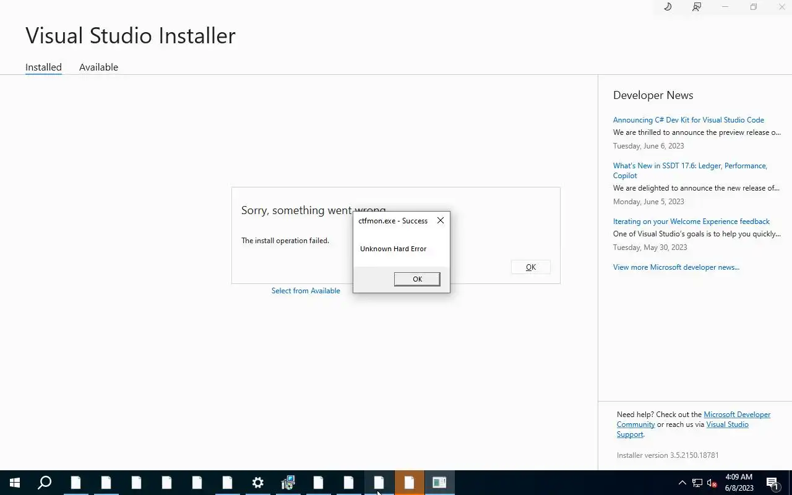Viewport: 792px width, 495px height.
Task: Click the Monday, June 5, 2023 date
Action: pyautogui.click(x=648, y=202)
